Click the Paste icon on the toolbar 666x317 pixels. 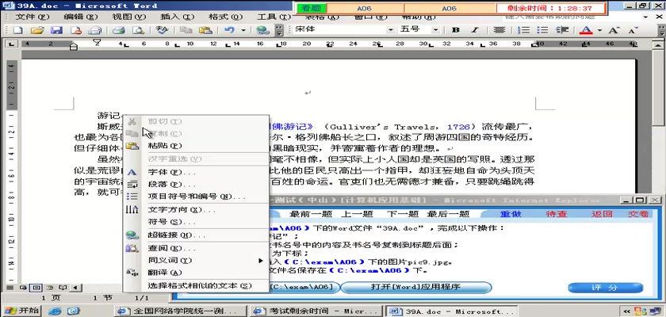(x=205, y=30)
